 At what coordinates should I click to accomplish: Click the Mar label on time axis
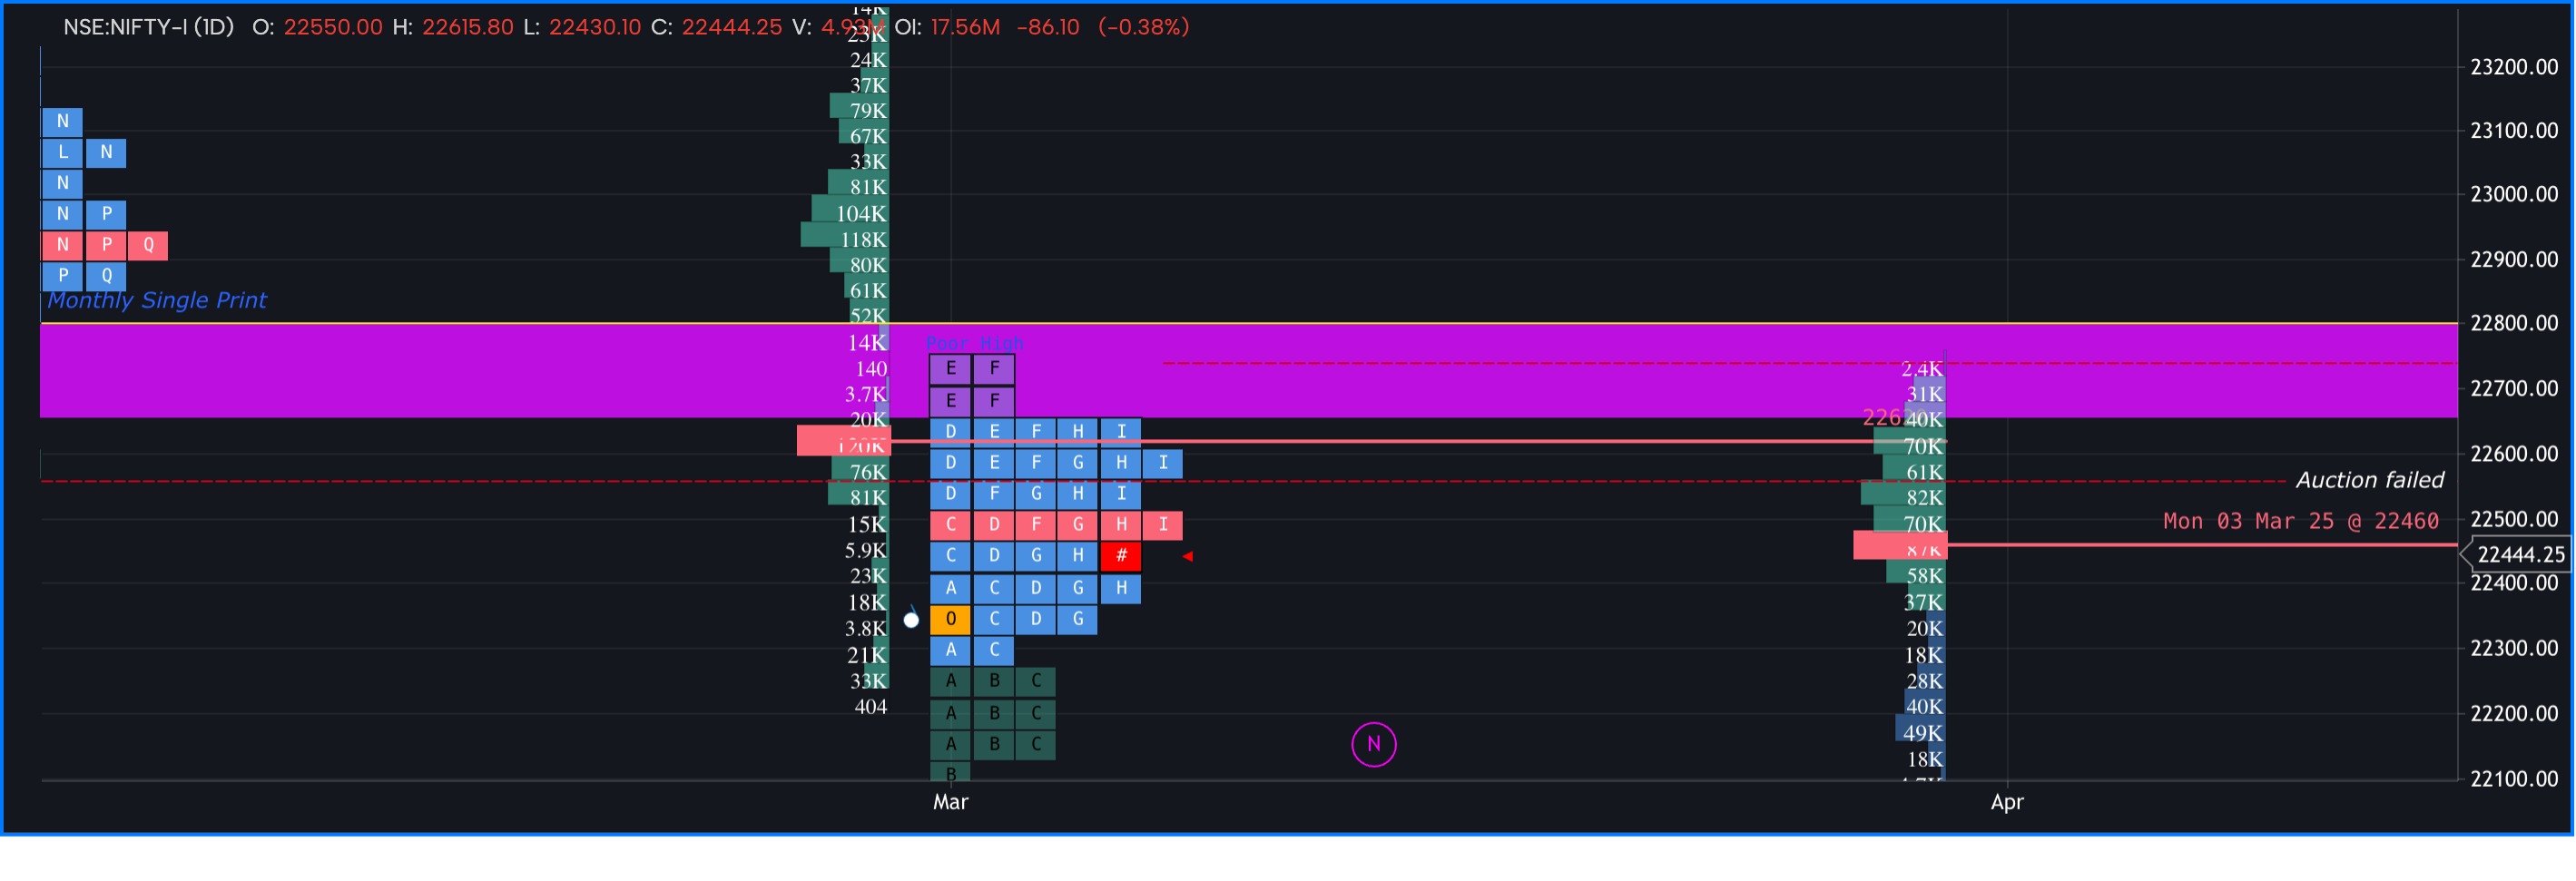[949, 801]
